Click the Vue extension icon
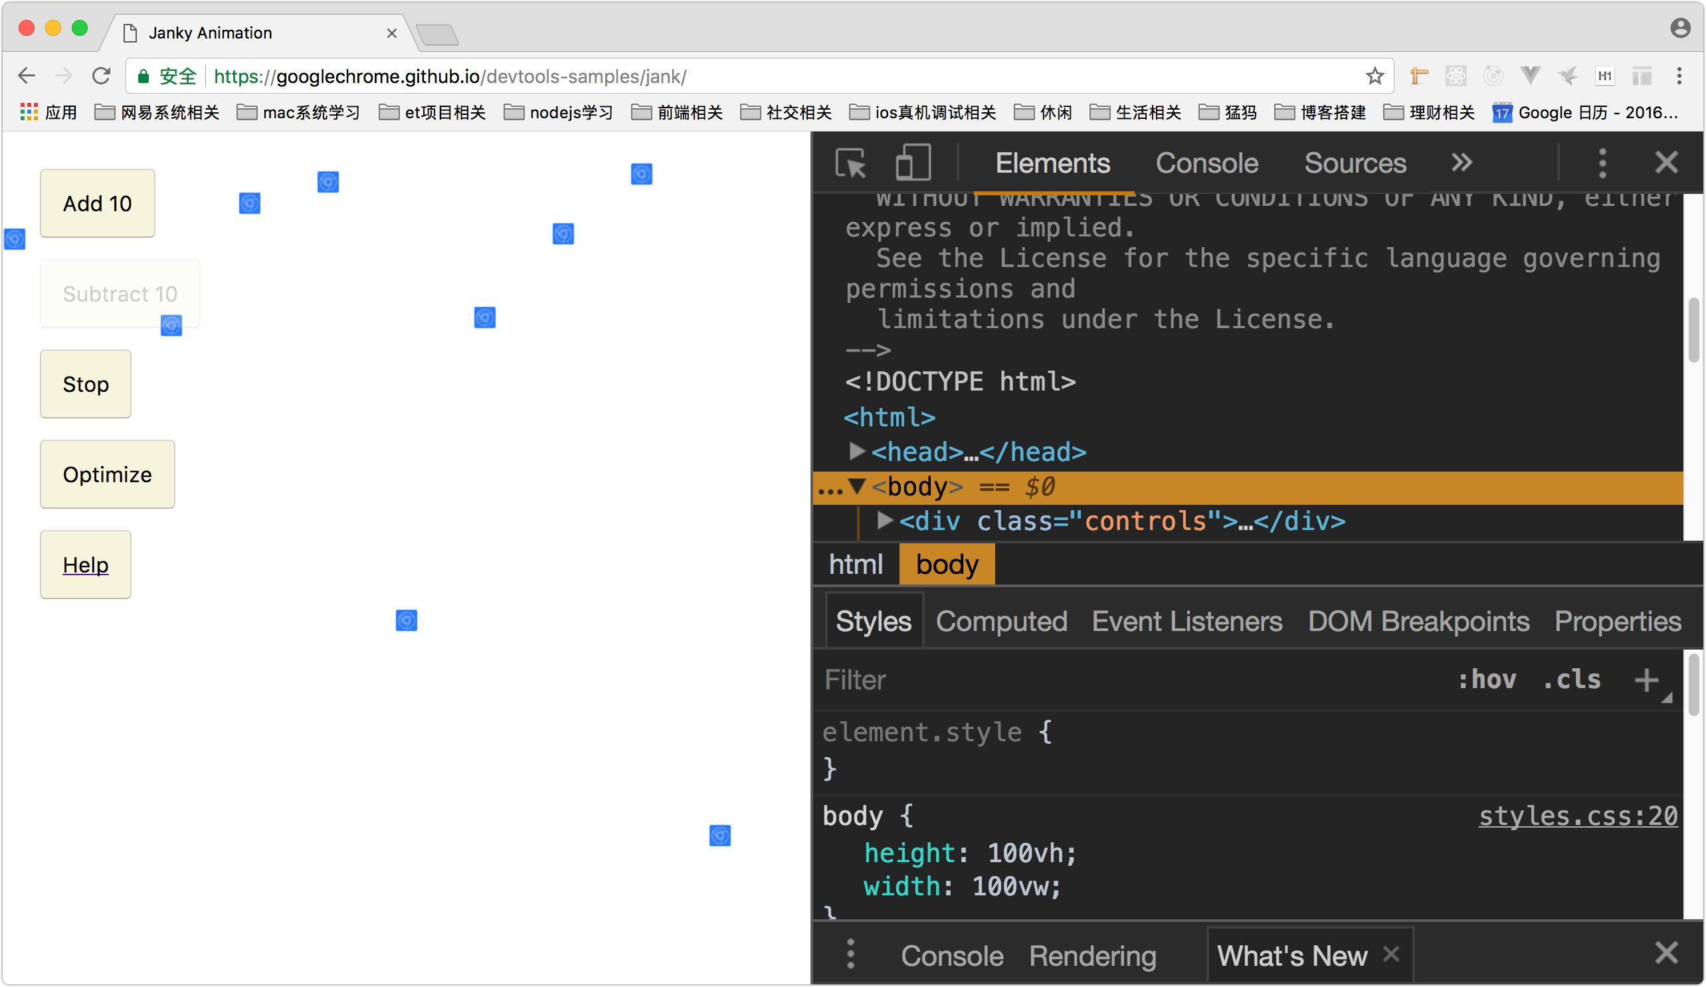The image size is (1706, 987). [1530, 76]
